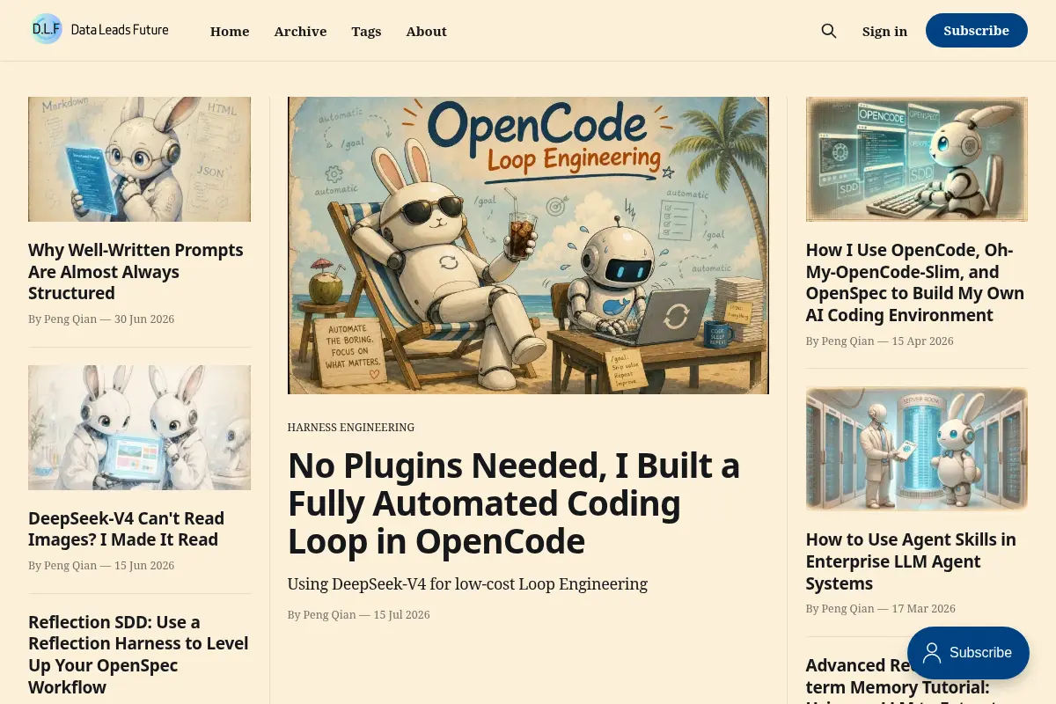Open the Sign in link
Viewport: 1056px width, 704px height.
coord(884,31)
